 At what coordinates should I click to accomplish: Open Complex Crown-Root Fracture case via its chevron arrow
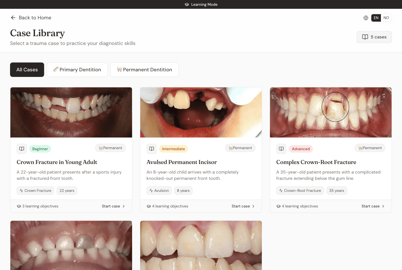click(383, 206)
